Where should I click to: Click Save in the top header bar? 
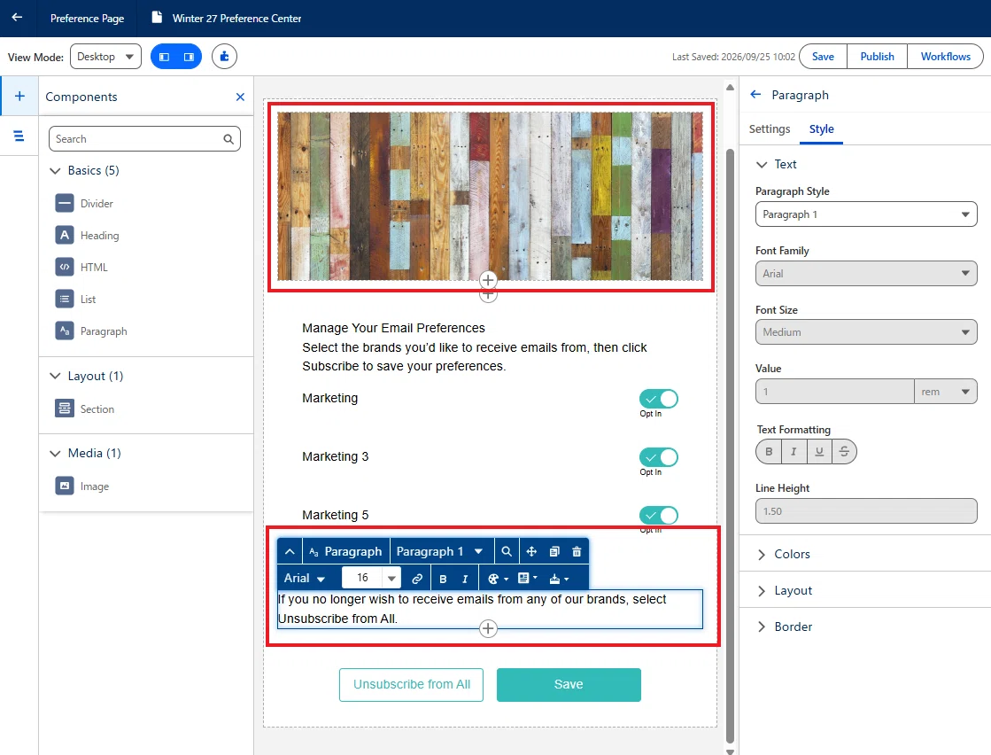point(822,57)
